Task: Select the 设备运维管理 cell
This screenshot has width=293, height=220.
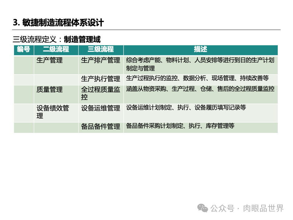Action: pyautogui.click(x=101, y=113)
